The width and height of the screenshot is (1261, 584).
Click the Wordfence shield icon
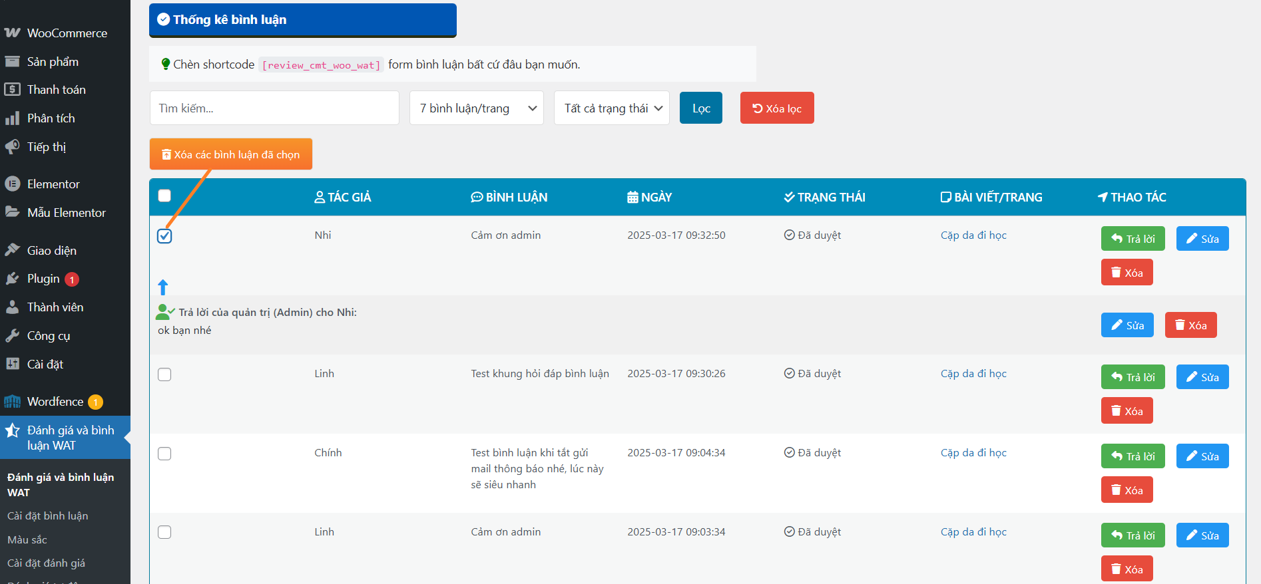click(12, 402)
